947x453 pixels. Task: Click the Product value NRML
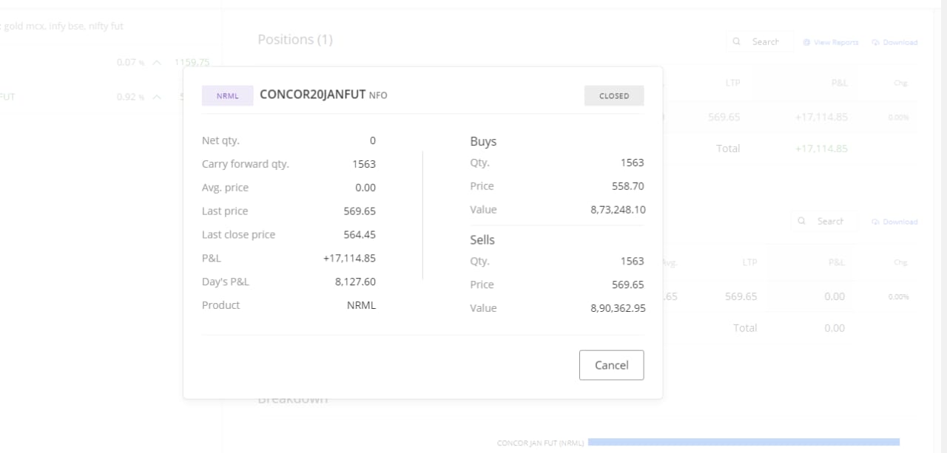point(361,305)
